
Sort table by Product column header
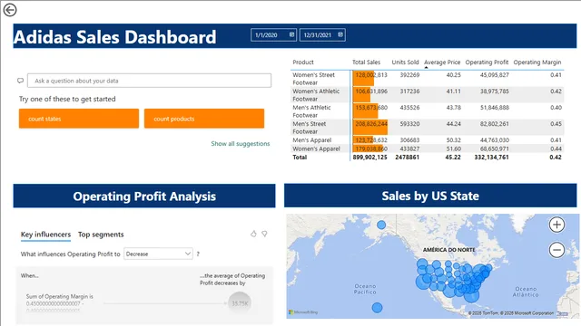point(303,62)
